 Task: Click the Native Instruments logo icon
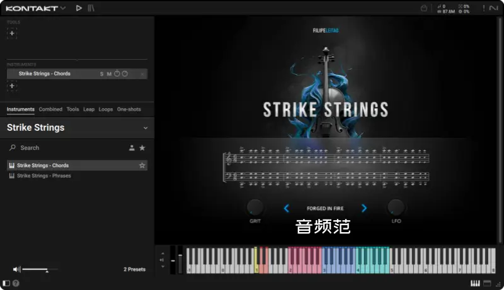tap(494, 8)
